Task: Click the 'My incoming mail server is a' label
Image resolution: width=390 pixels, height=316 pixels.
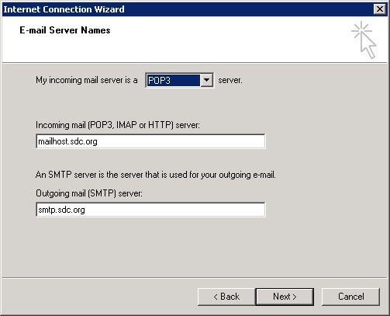Action: [87, 80]
